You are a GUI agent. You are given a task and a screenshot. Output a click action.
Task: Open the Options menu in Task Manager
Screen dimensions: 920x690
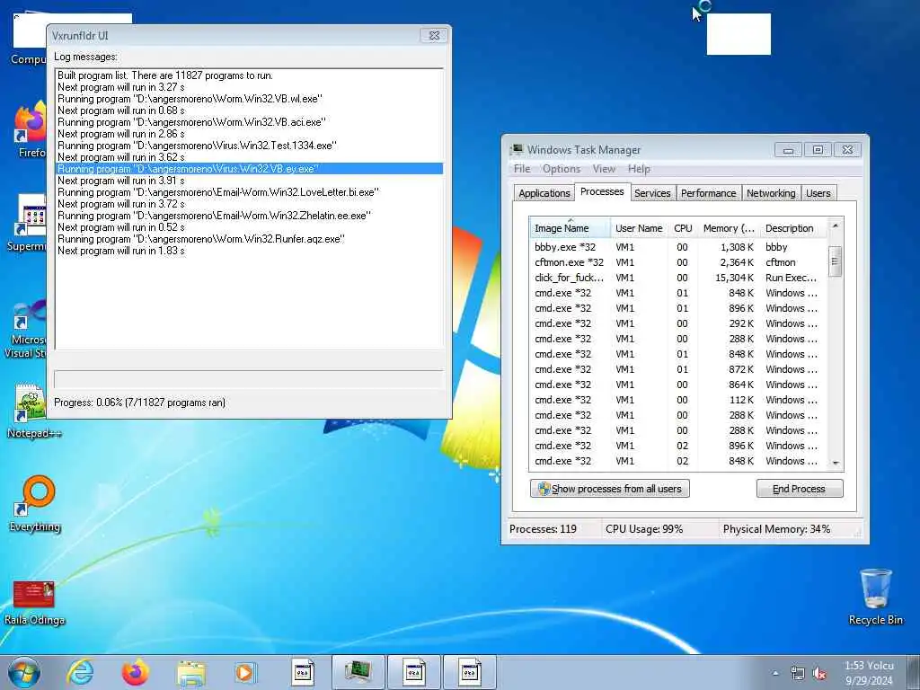click(x=562, y=169)
